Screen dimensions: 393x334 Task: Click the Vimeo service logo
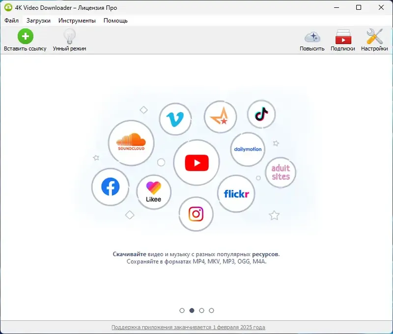[x=175, y=118]
